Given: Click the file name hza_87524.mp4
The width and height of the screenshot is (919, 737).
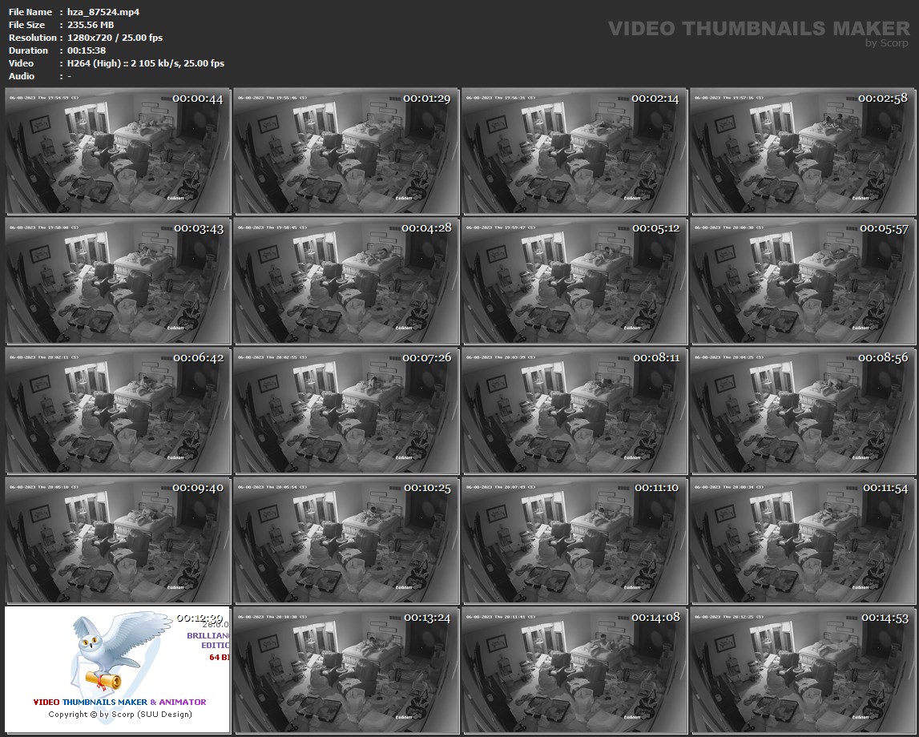Looking at the screenshot, I should click(x=103, y=12).
